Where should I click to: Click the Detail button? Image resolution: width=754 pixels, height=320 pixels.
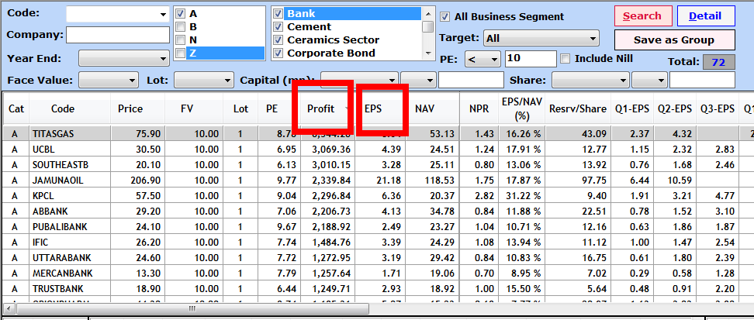[x=705, y=15]
